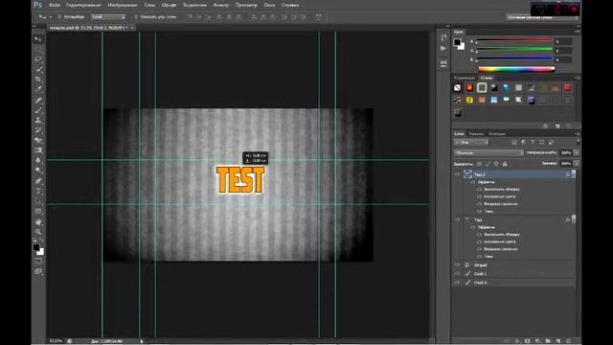The image size is (613, 345).
Task: Toggle Quick Mask mode in toolbox
Action: coord(38,261)
